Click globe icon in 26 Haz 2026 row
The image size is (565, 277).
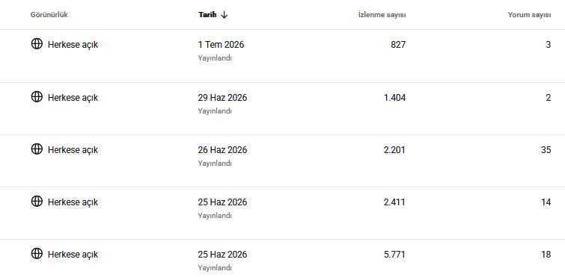click(37, 149)
